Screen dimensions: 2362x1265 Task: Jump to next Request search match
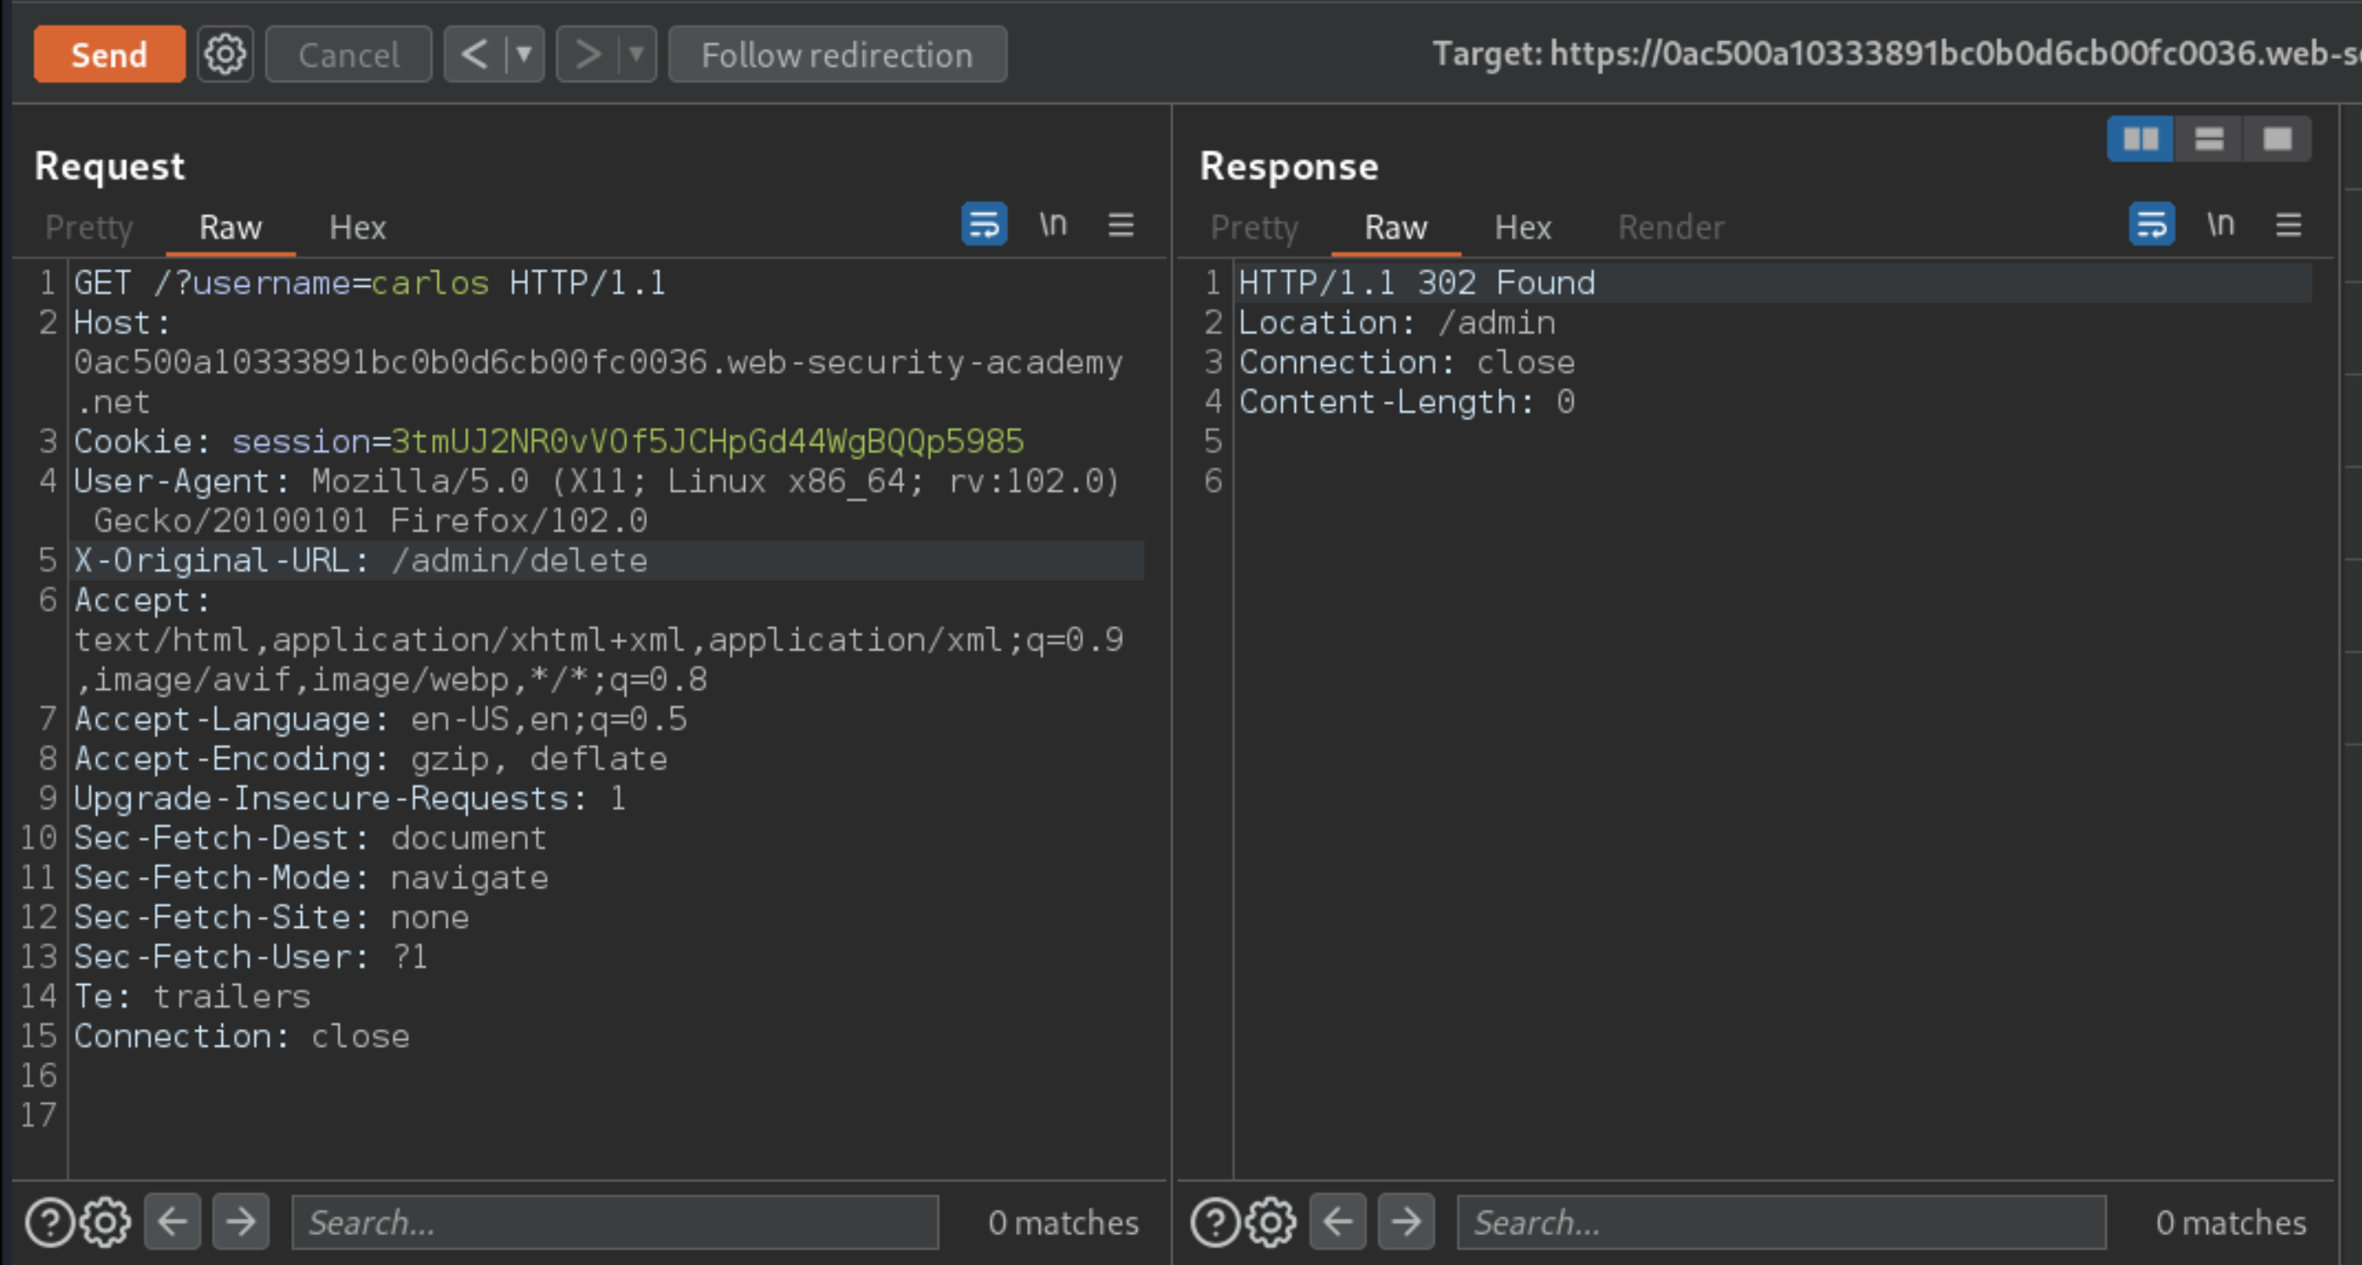pos(241,1222)
